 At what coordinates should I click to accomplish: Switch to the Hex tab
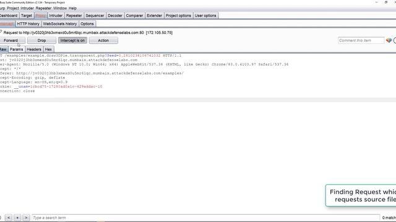pyautogui.click(x=48, y=49)
